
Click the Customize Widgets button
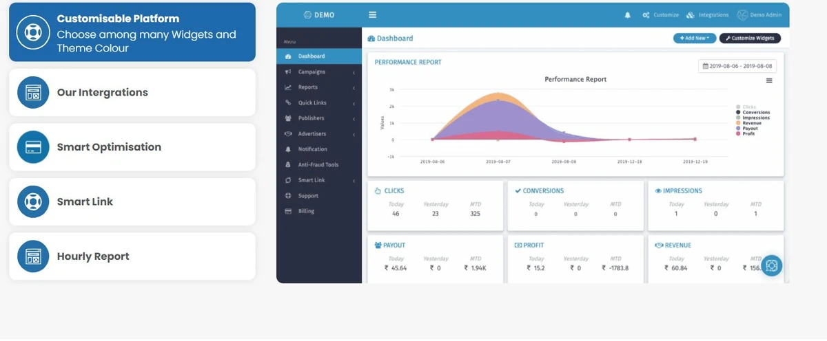click(750, 38)
